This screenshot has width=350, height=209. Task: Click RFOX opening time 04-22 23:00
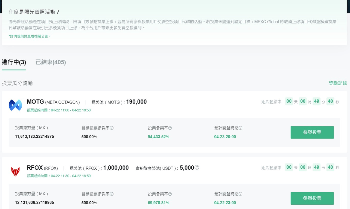(x=225, y=203)
